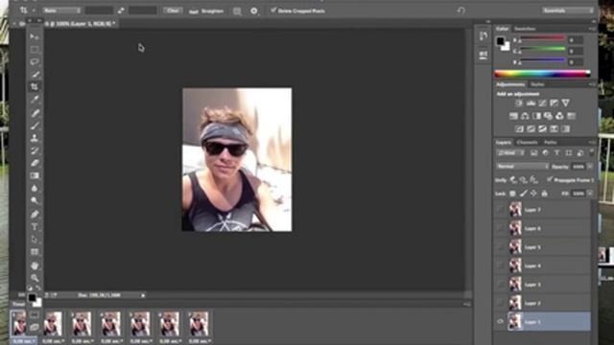The width and height of the screenshot is (614, 345).
Task: Select the Healing Brush tool
Action: click(35, 113)
